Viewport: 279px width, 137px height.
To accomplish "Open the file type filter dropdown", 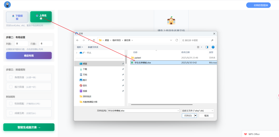I will [198, 111].
